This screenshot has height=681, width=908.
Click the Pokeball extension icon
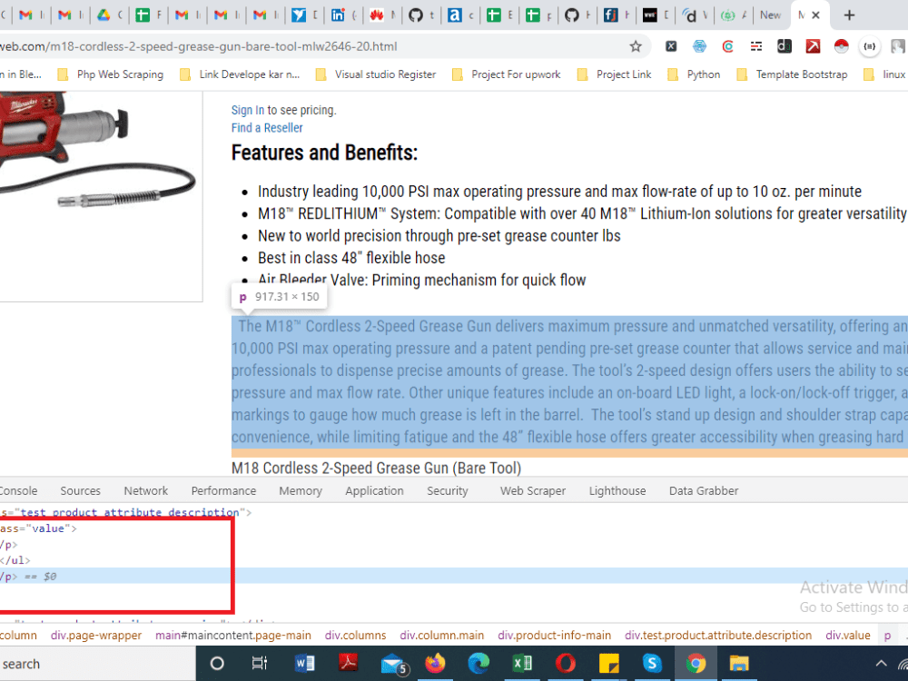pyautogui.click(x=842, y=46)
